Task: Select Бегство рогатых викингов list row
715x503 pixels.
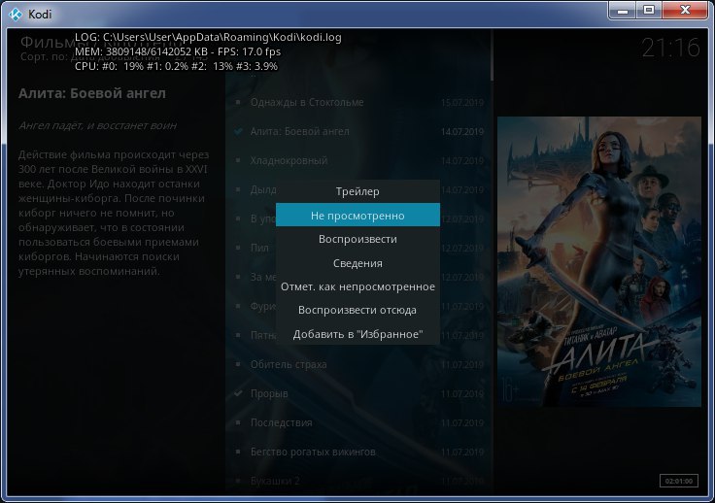Action: (358, 452)
